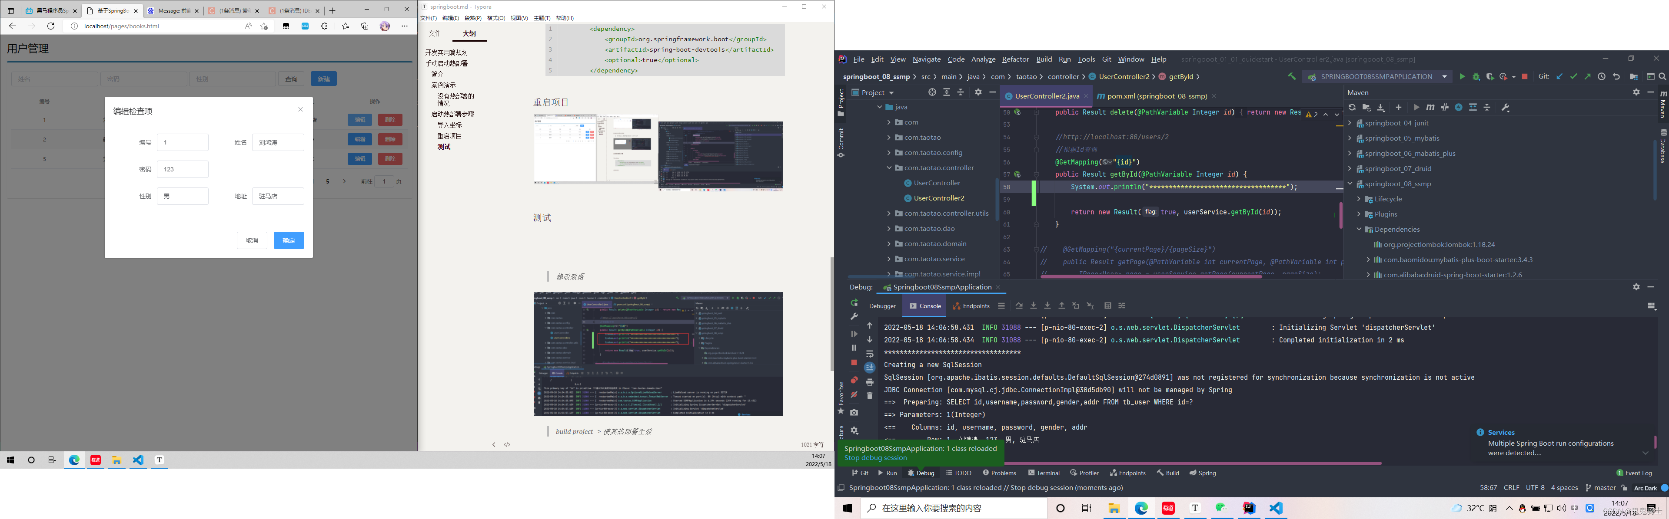The height and width of the screenshot is (519, 1669).
Task: Click Resume Program icon in Debug panel
Action: 854,334
